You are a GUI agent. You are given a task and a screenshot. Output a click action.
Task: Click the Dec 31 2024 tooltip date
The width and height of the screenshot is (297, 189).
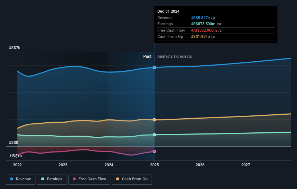click(168, 11)
